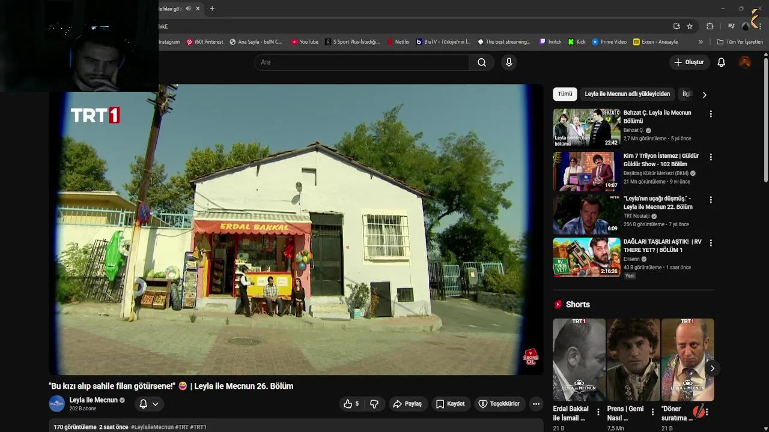Open YouTube bookmark in bookmarks bar
769x432 pixels.
(x=305, y=42)
